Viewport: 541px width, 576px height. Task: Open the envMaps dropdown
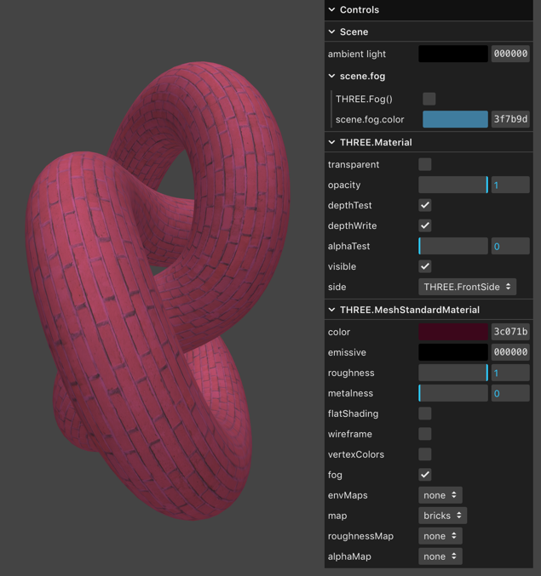[440, 495]
